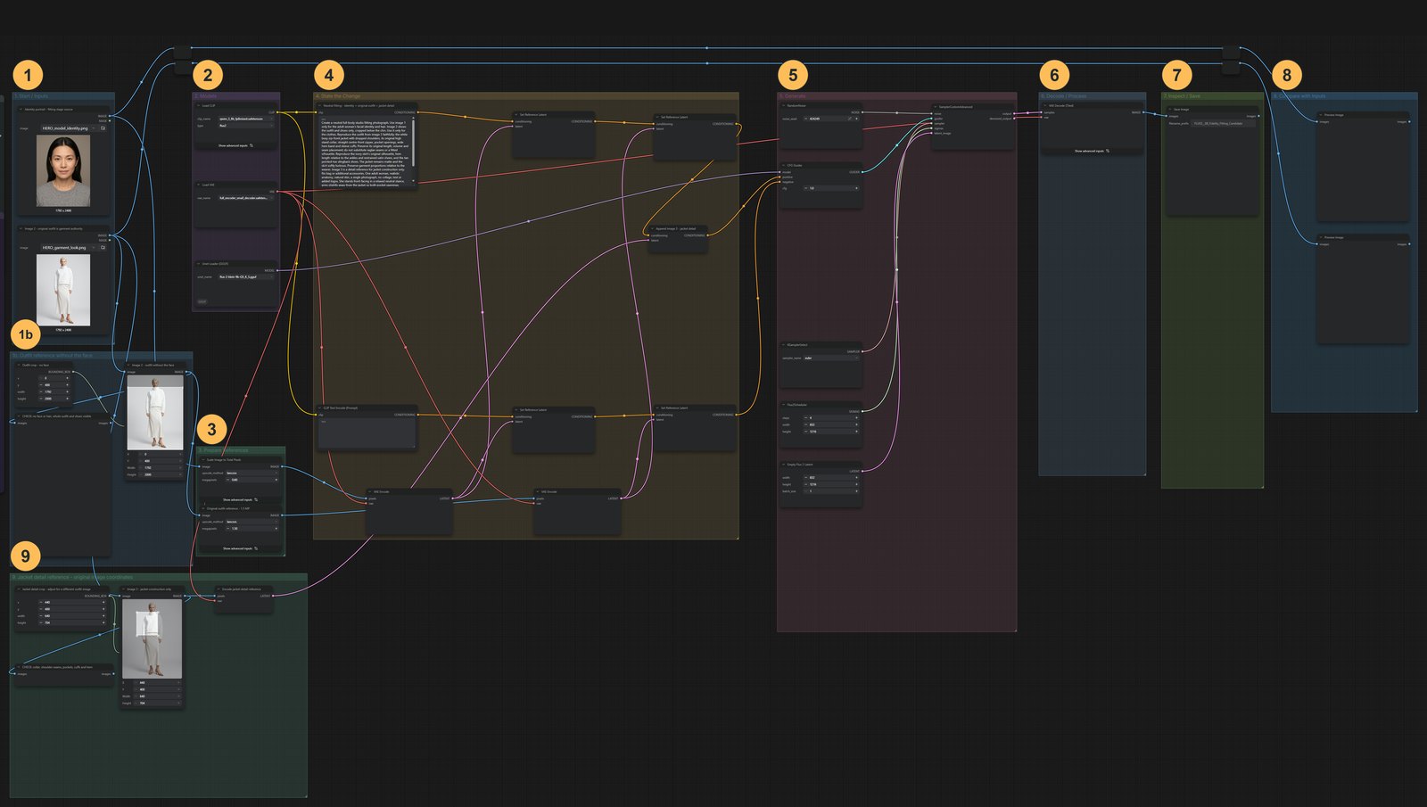The image size is (1427, 807).
Task: Collapse the Load CLIP node
Action: (x=199, y=105)
